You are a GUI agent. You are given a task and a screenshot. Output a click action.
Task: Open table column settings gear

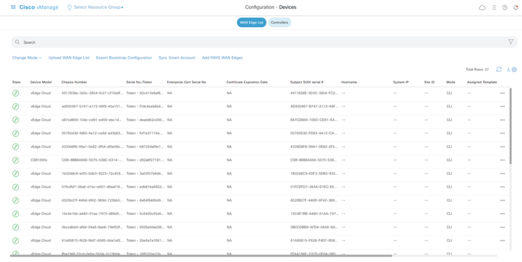click(514, 69)
